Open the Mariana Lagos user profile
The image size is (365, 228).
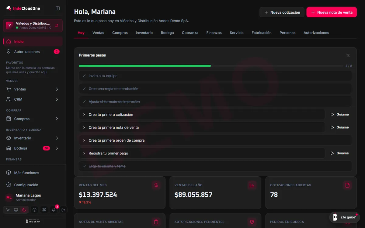point(33,197)
